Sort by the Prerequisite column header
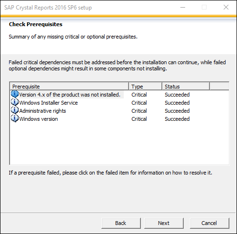 pyautogui.click(x=69, y=87)
